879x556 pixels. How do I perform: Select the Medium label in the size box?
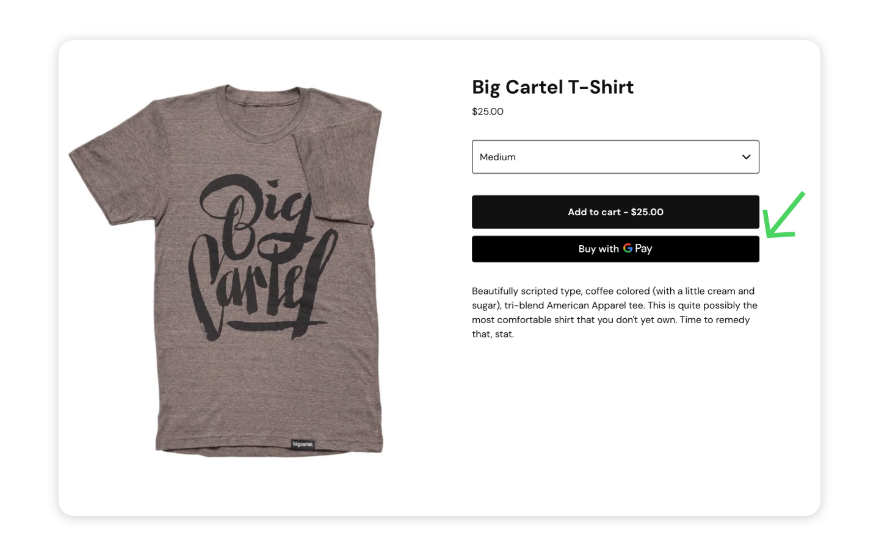click(x=497, y=157)
